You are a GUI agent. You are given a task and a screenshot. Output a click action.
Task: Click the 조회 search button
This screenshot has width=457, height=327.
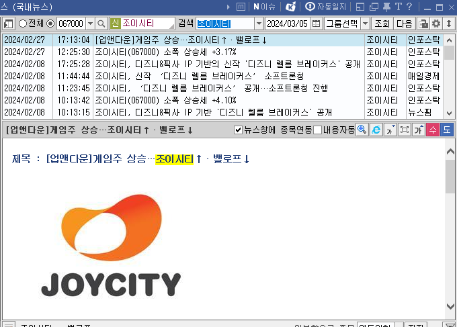(x=382, y=24)
